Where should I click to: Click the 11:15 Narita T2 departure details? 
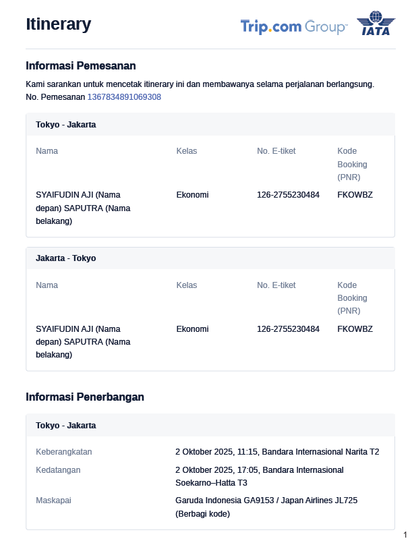click(x=276, y=452)
